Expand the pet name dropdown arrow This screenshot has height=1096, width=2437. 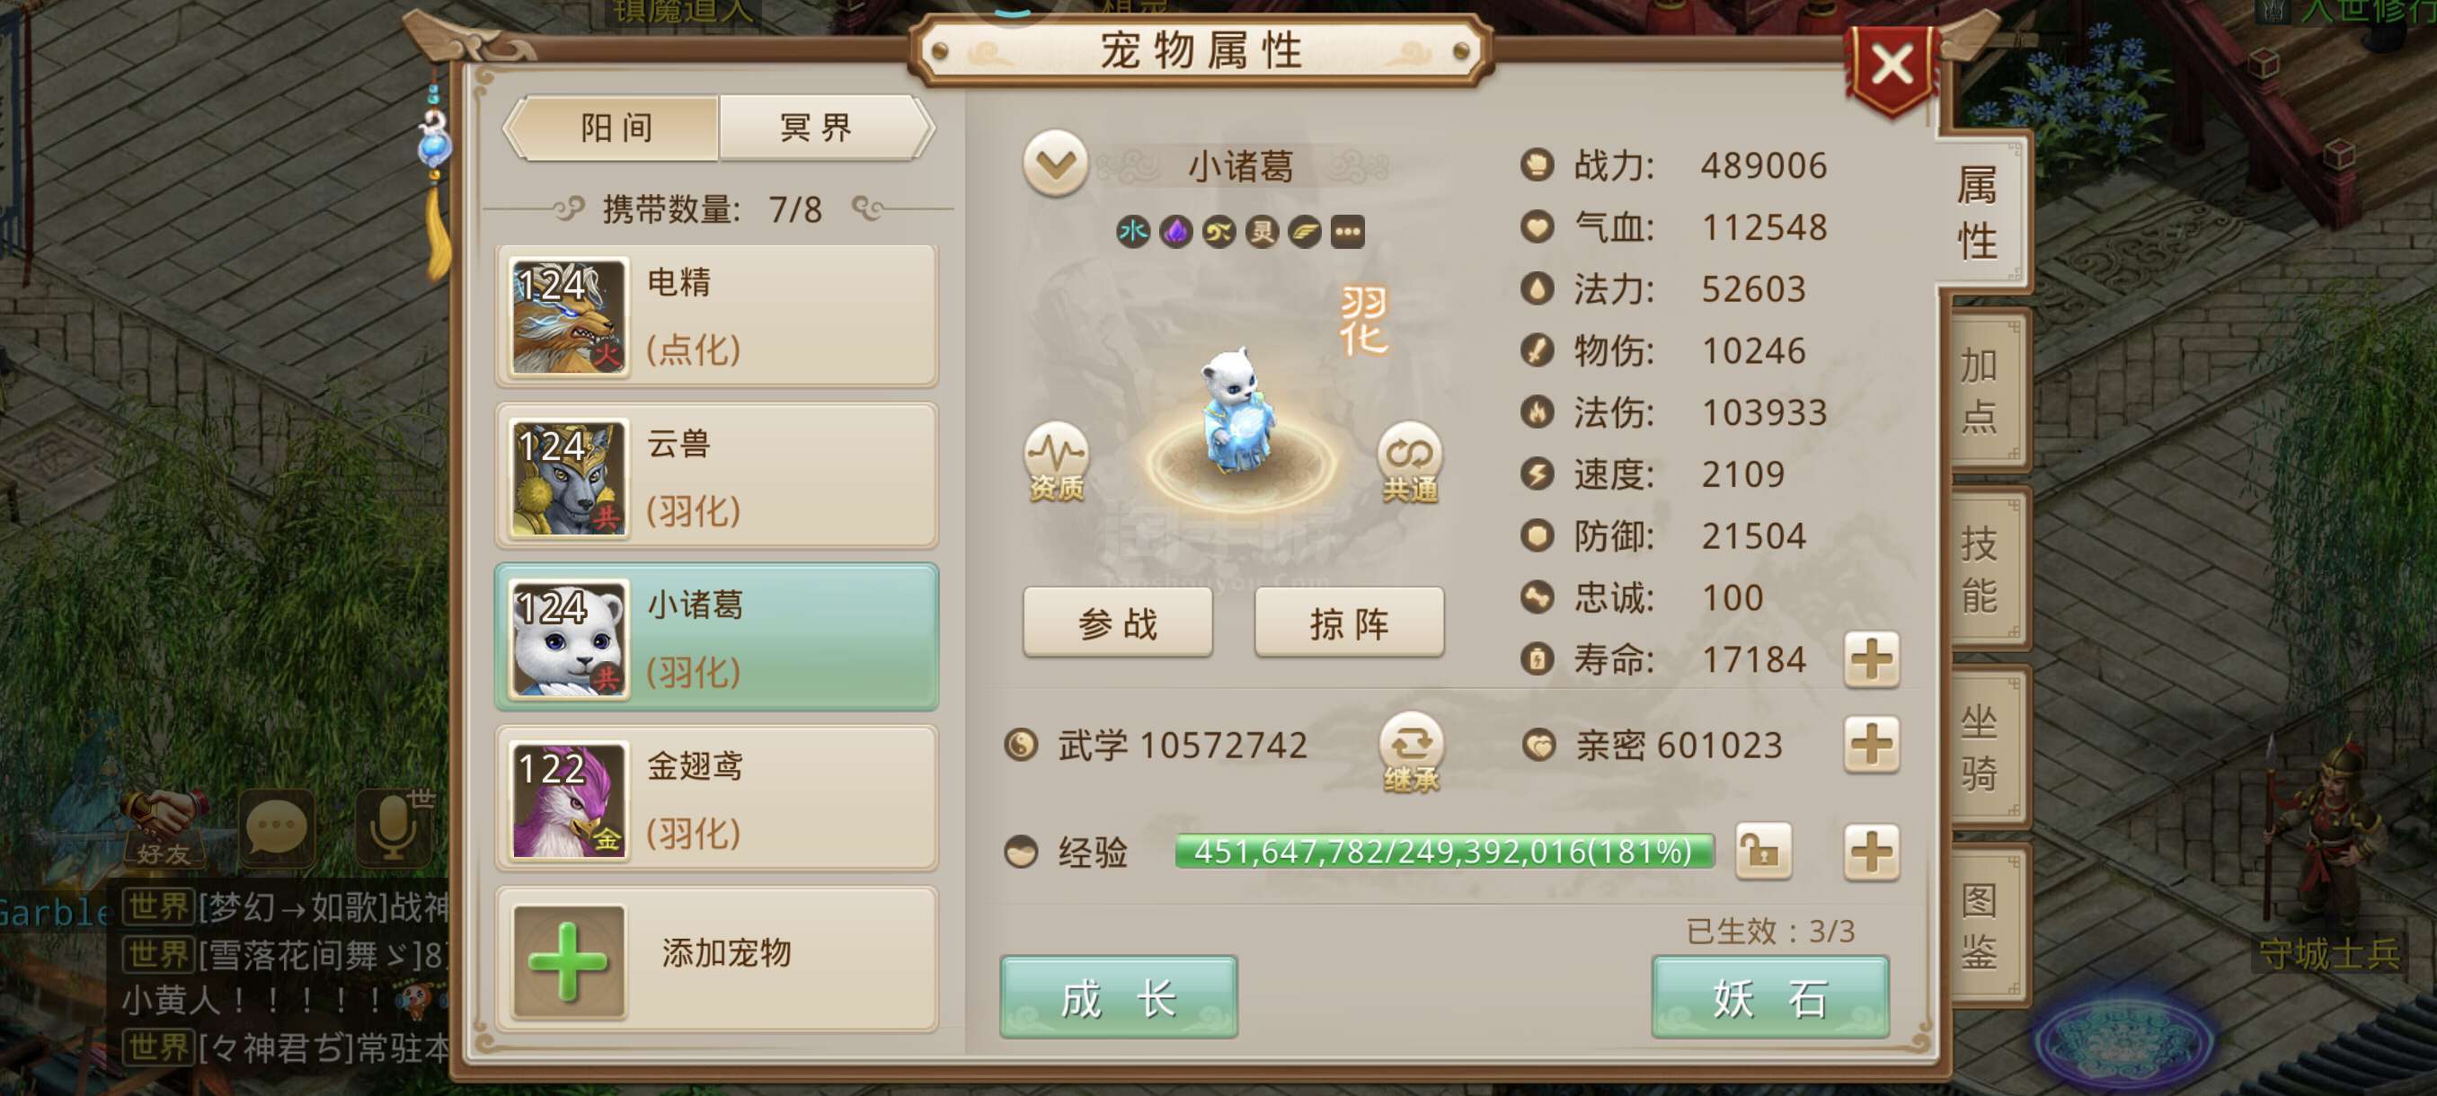(1055, 164)
